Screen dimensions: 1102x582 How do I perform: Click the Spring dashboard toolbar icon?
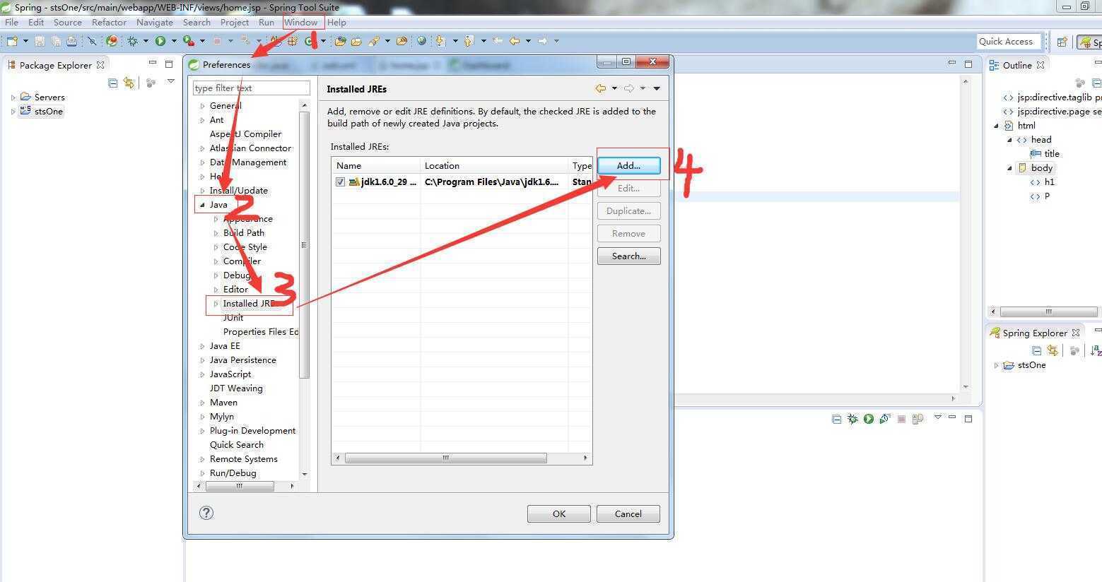[112, 41]
